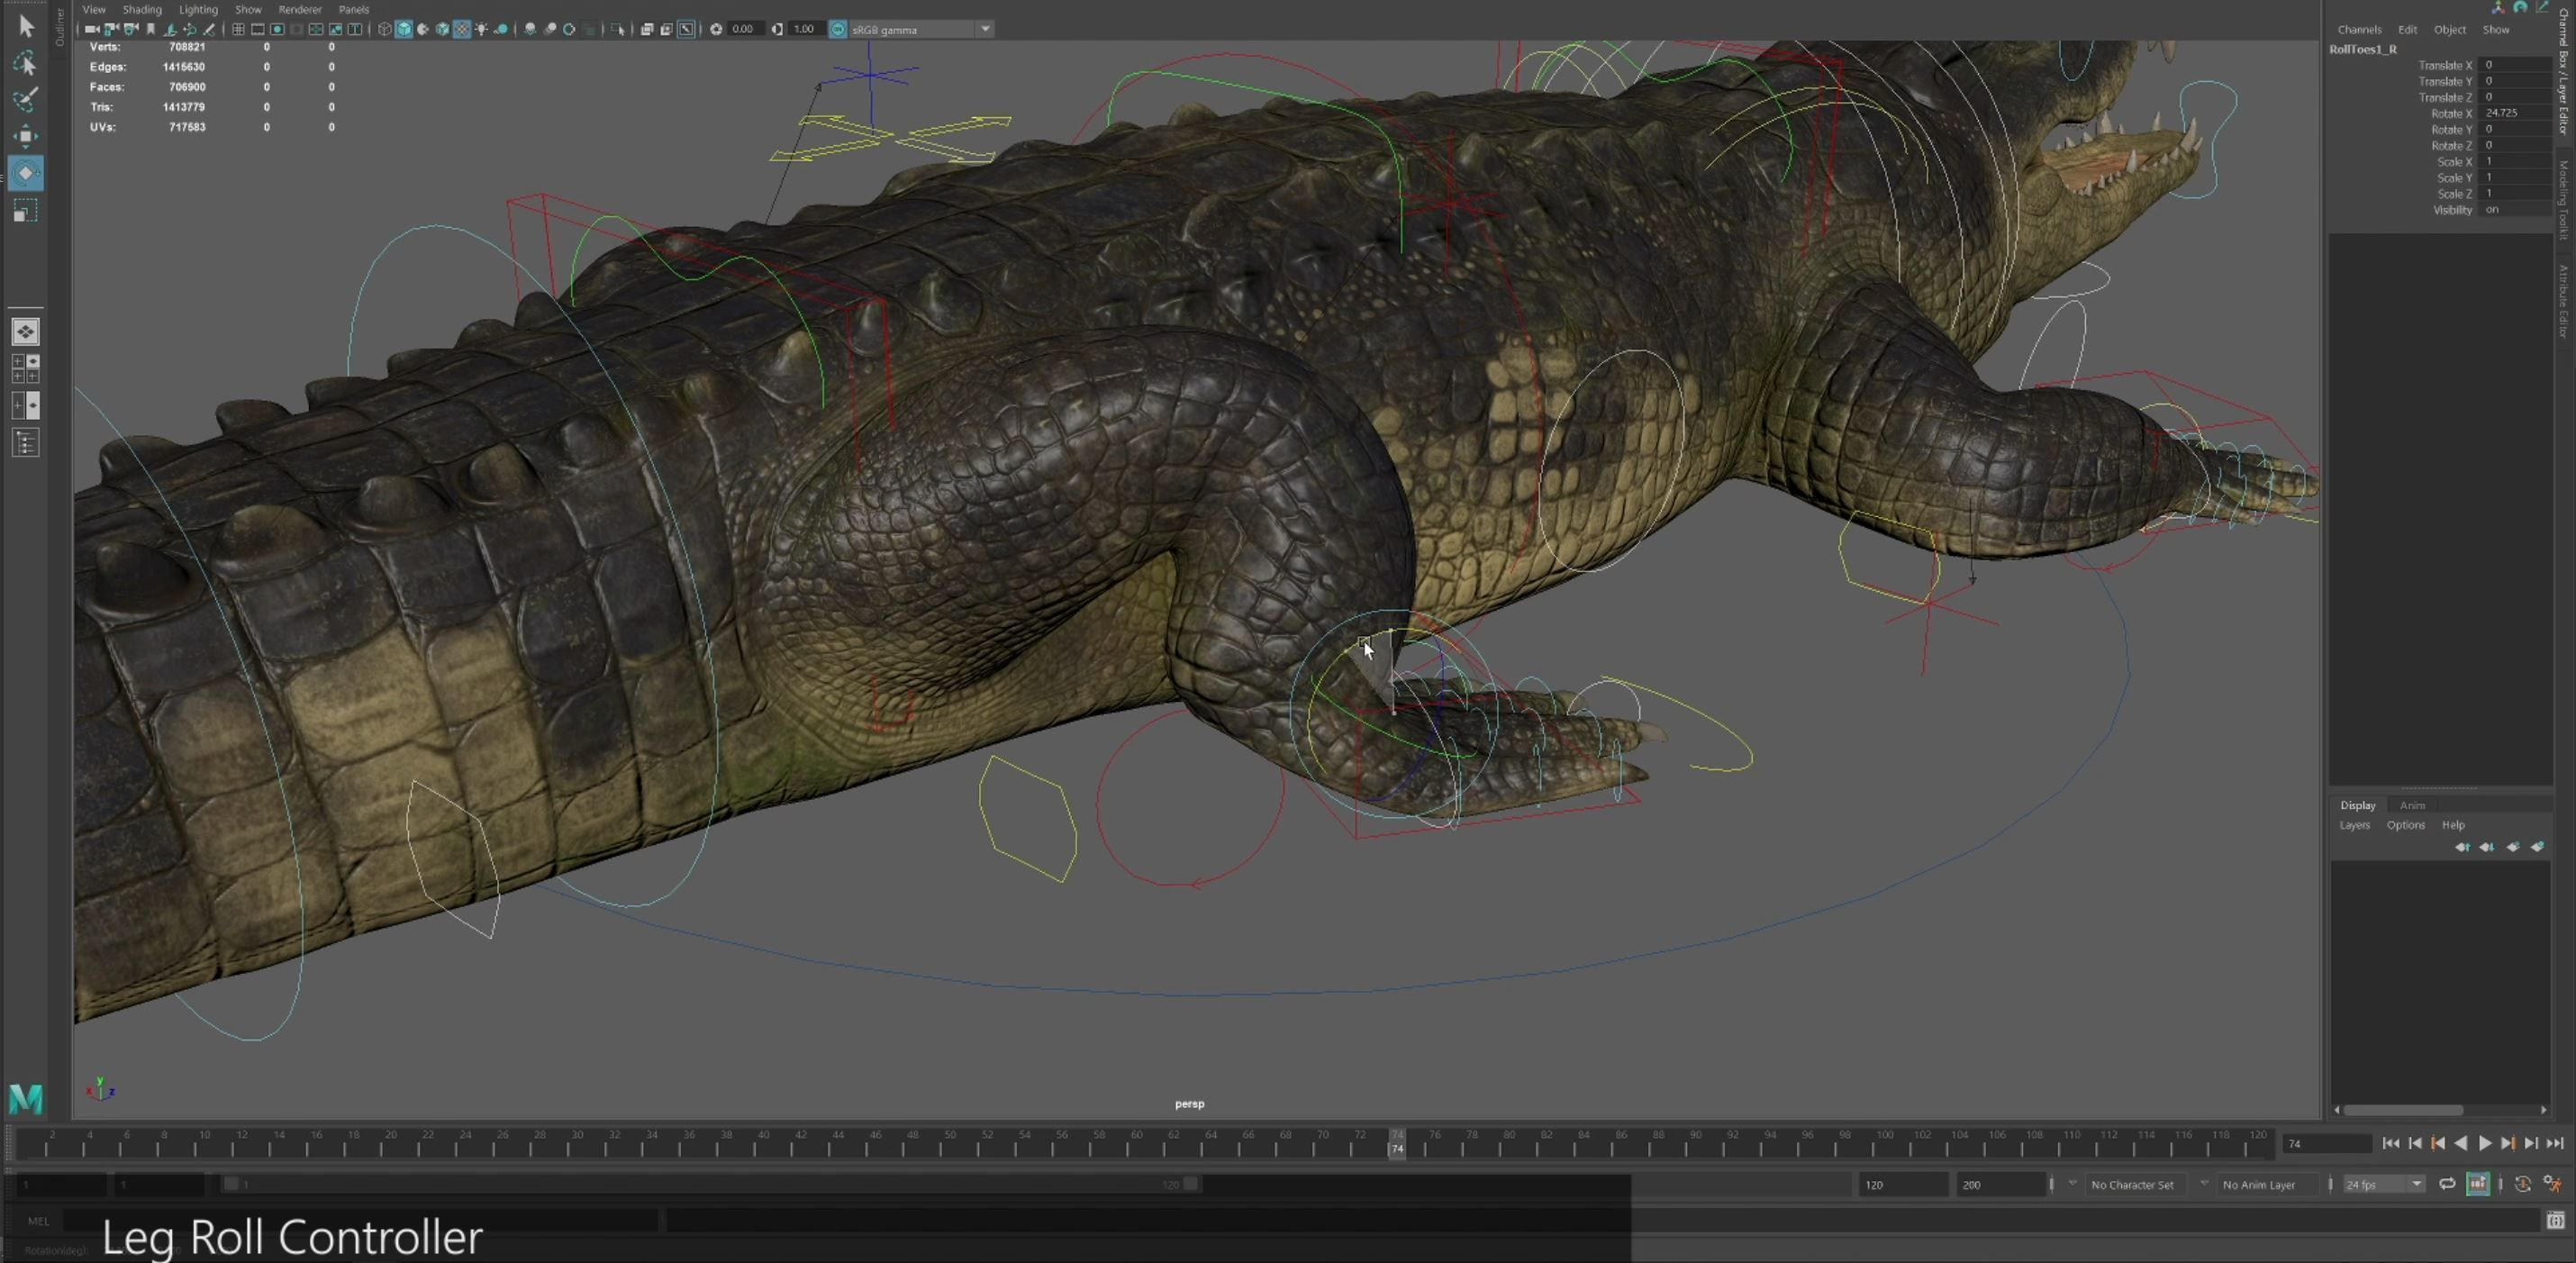Open the 24 fps frame rate dropdown
Viewport: 2576px width, 1263px height.
[2384, 1184]
